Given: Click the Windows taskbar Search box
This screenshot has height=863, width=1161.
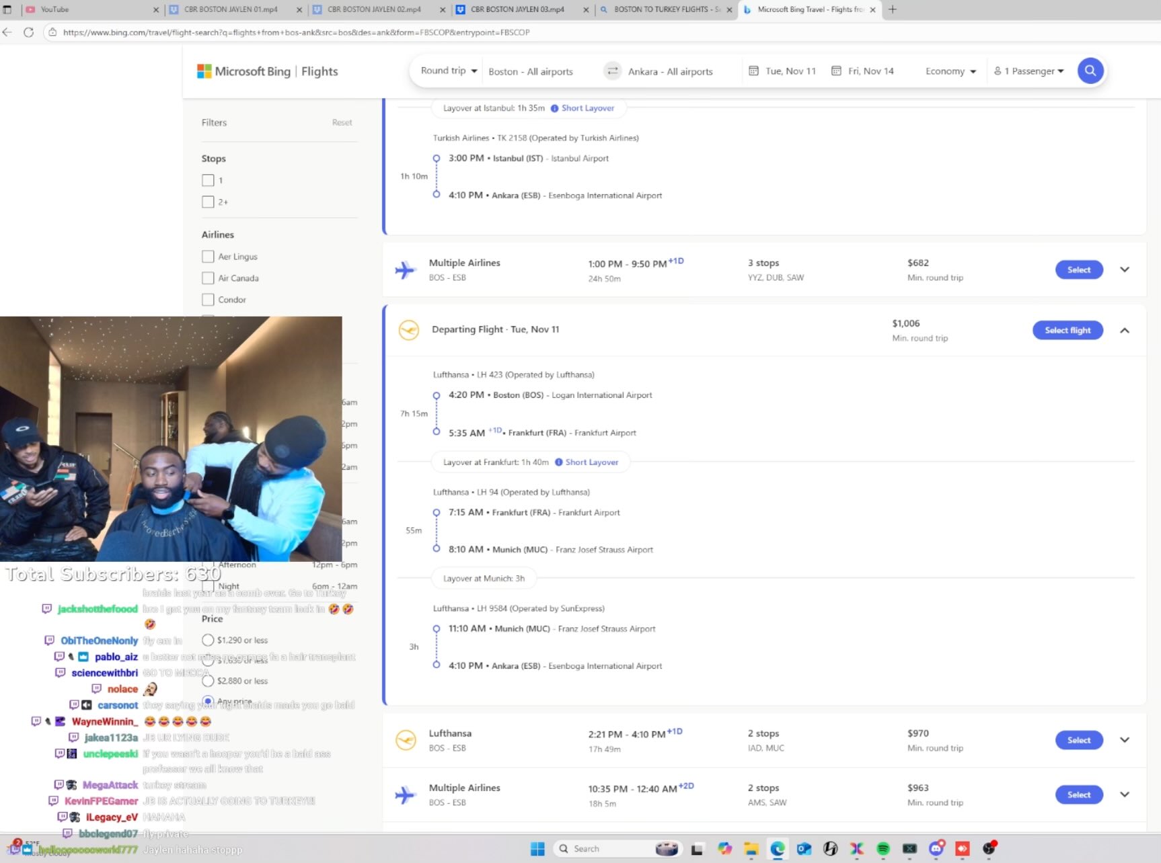Looking at the screenshot, I should tap(617, 849).
